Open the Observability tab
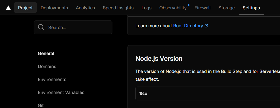The width and height of the screenshot is (280, 108). [x=173, y=8]
